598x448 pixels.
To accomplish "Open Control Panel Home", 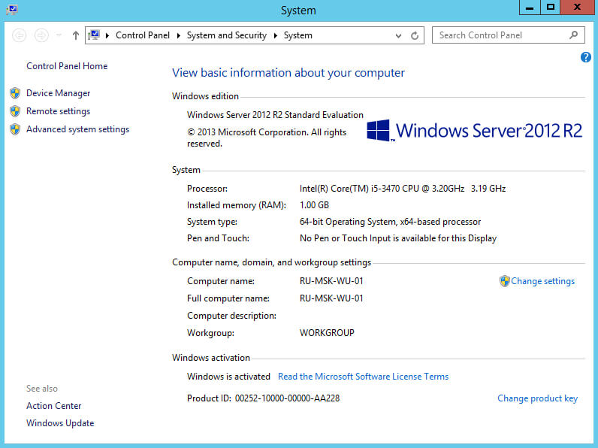I will point(67,66).
